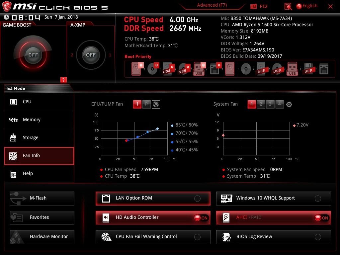
Task: Enable Windows 10 WHQL Support
Action: tap(274, 198)
